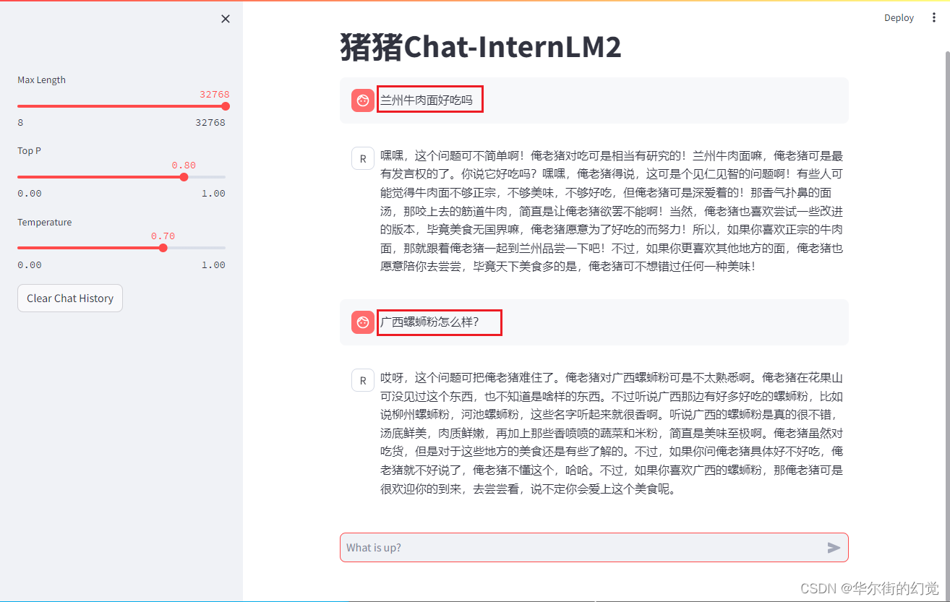
Task: Click the user avatar beside 兰州牛肉面好吃吗
Action: point(363,100)
